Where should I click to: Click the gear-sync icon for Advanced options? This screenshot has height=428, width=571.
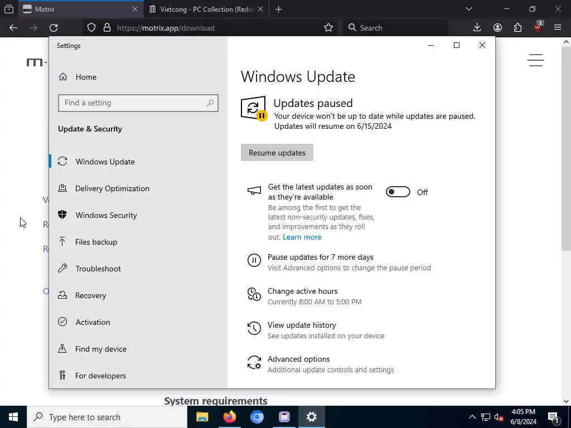pos(254,362)
